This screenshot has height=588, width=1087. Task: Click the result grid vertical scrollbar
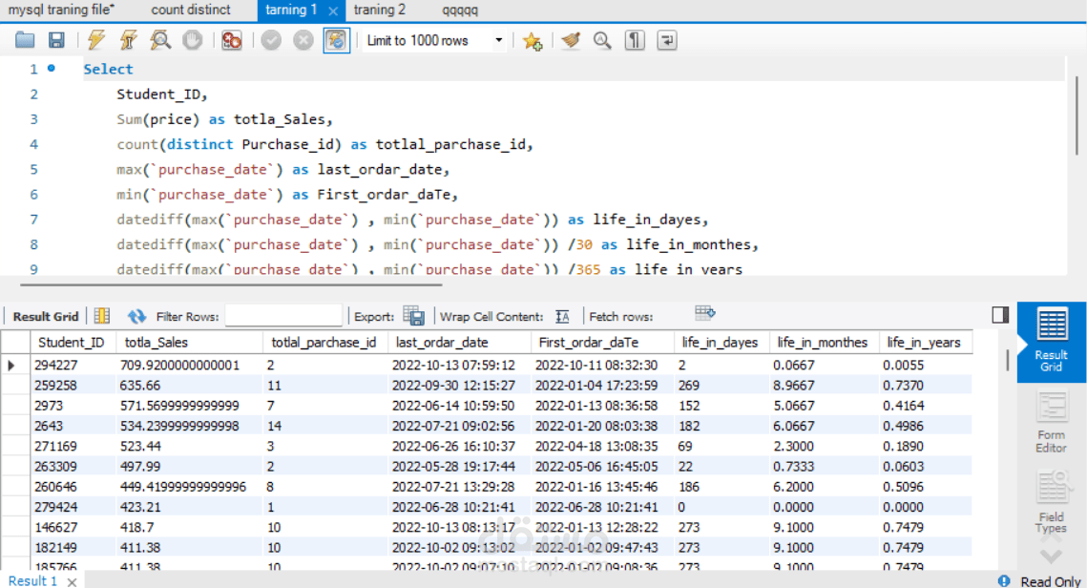point(1007,359)
